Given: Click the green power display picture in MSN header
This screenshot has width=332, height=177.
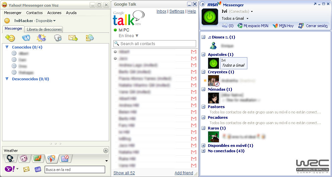Looking at the screenshot, I should 210,17.
